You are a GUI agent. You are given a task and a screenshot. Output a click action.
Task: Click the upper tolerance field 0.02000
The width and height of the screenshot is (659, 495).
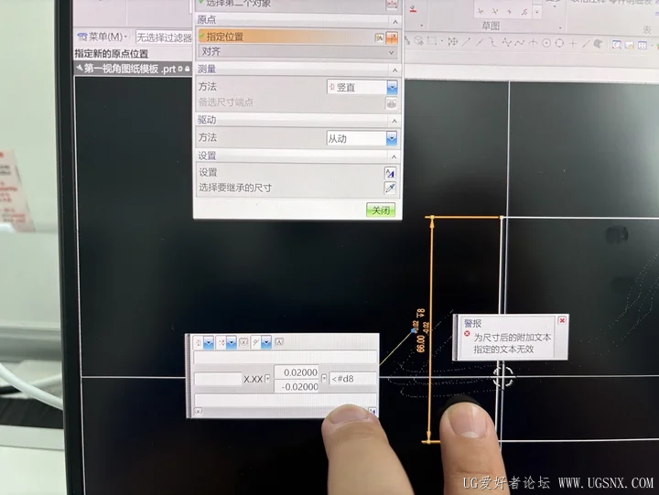297,372
